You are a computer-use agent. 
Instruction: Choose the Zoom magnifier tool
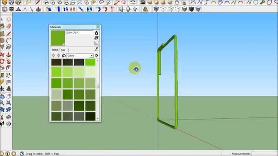tap(2, 103)
